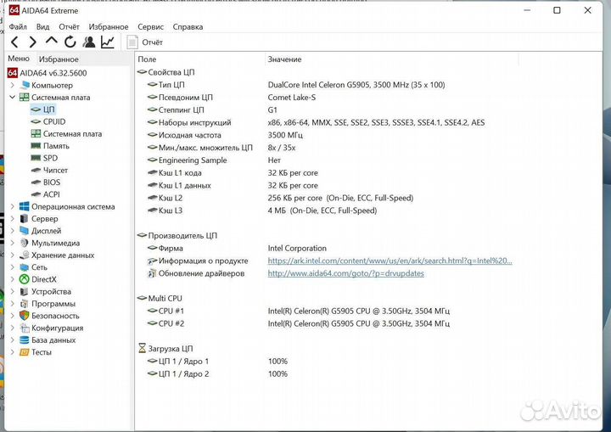Screen dimensions: 611x432
Task: Click the Компьютер icon in the tree
Action: point(25,85)
